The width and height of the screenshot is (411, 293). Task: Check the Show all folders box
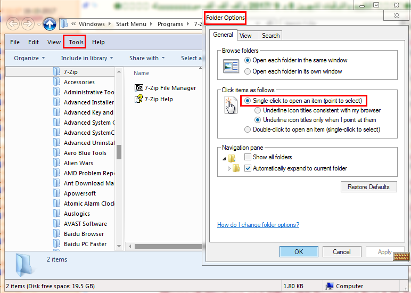click(248, 157)
